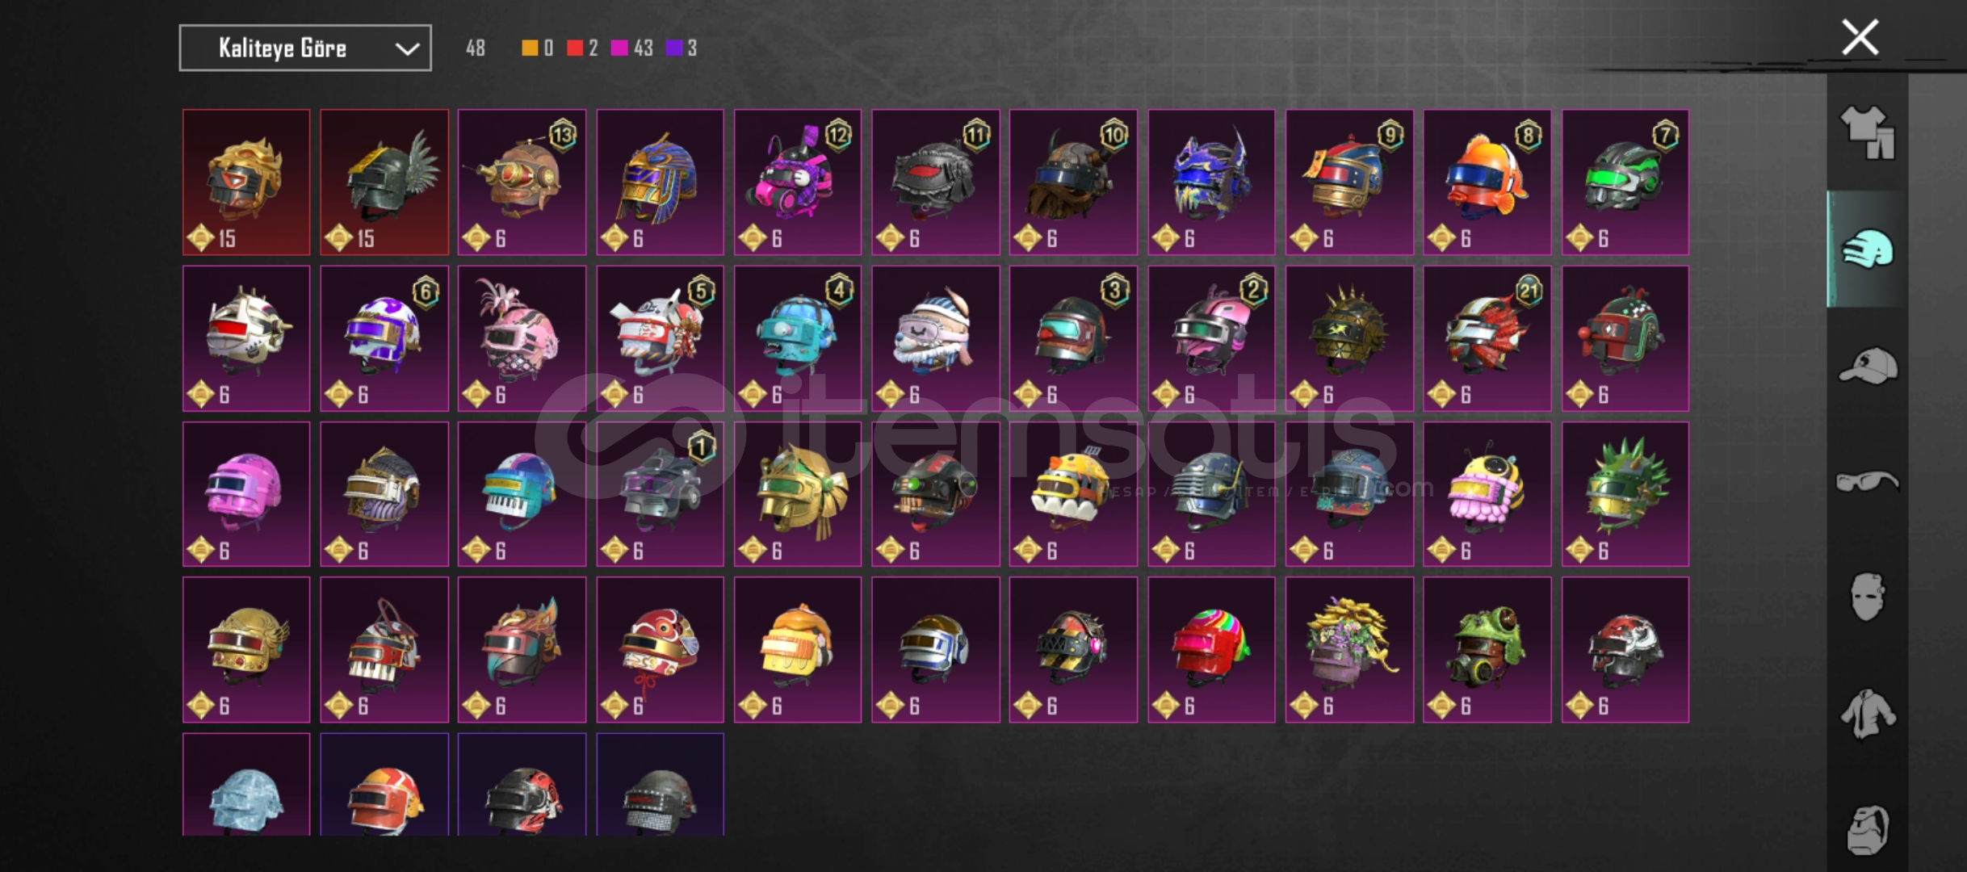The width and height of the screenshot is (1967, 872).
Task: Select the helmet category icon in sidebar
Action: pyautogui.click(x=1868, y=249)
